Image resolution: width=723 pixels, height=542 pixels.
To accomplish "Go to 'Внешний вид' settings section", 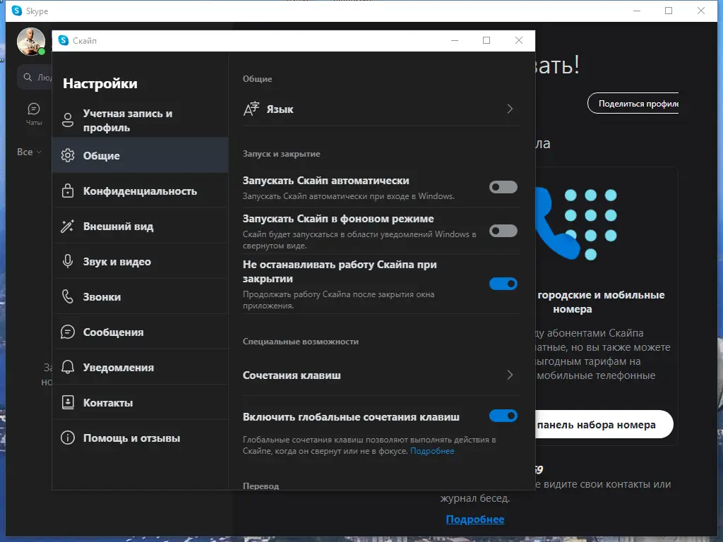I will click(141, 227).
